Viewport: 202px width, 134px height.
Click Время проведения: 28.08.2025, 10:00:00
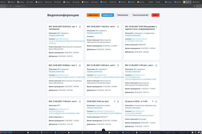(x=64, y=53)
